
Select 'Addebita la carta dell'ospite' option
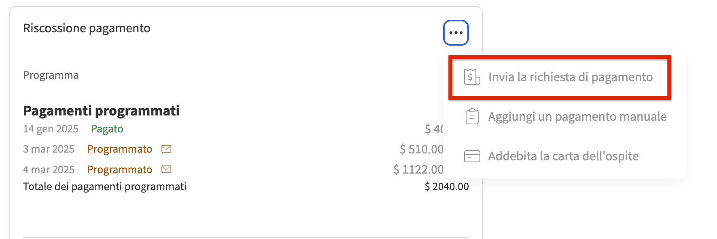(x=563, y=156)
